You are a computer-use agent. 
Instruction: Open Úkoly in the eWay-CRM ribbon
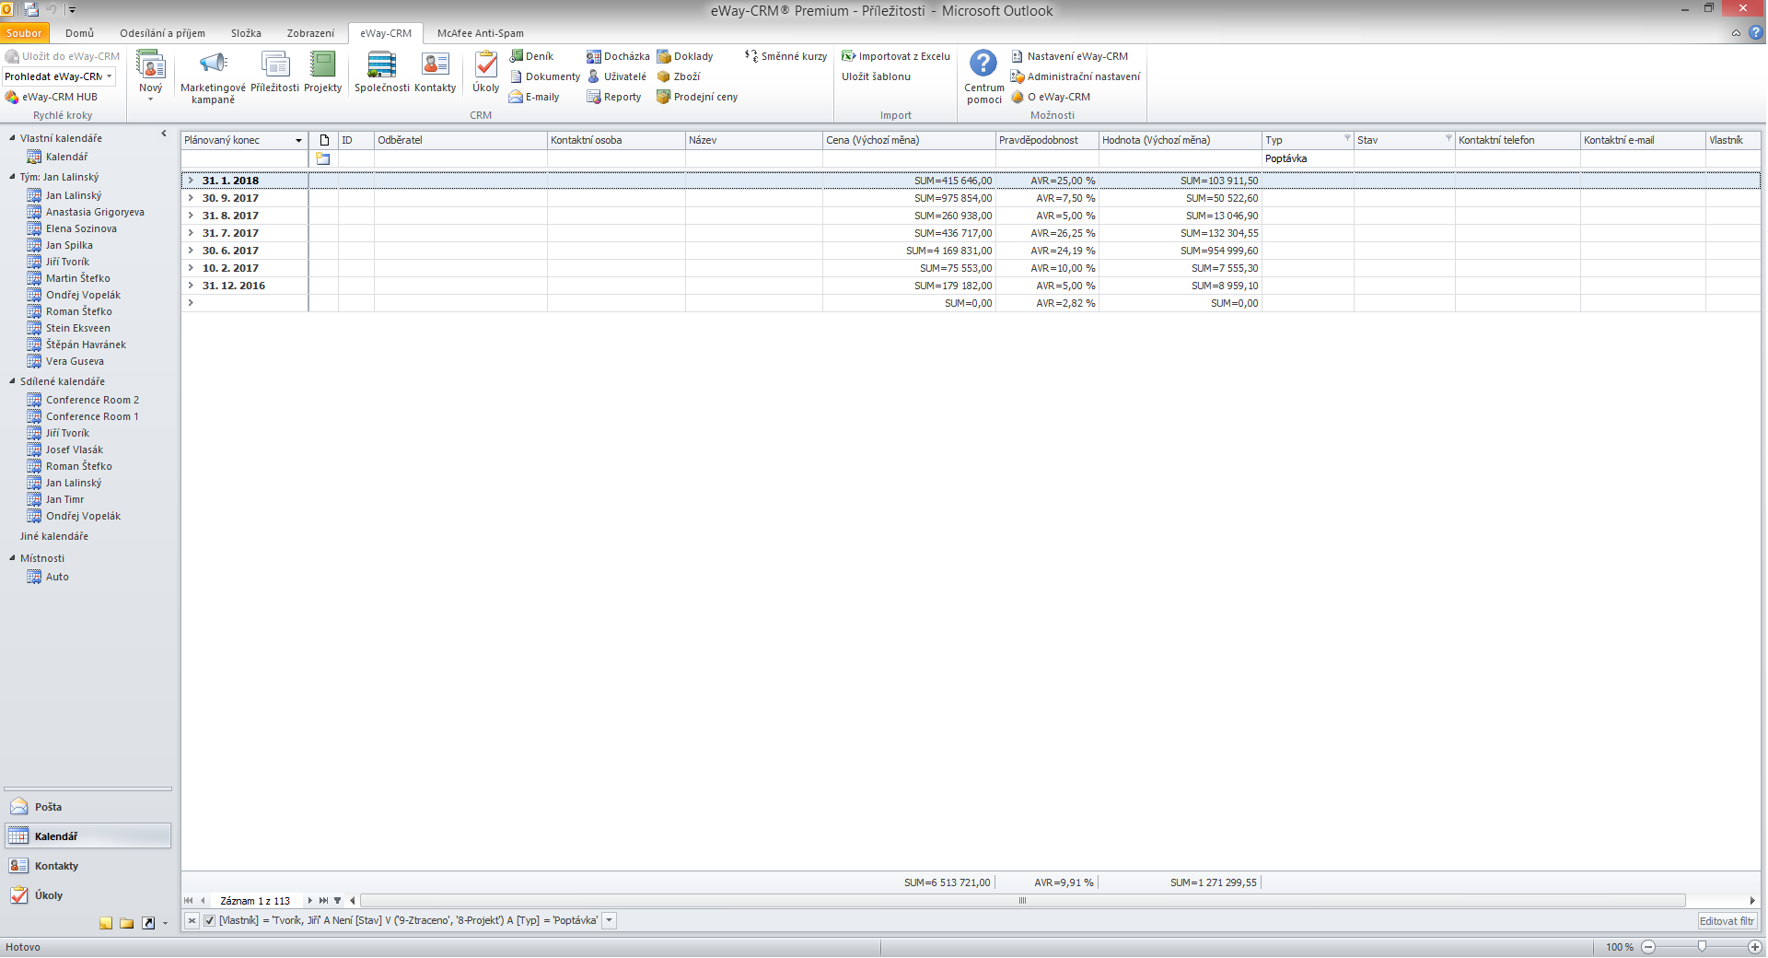tap(485, 72)
